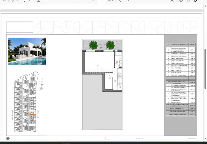Viewport: 207px width, 144px height.
Task: Click room number 9 marker in floor plan
Action: [115, 81]
